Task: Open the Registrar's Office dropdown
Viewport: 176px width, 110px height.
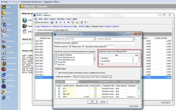Action: (x=52, y=2)
